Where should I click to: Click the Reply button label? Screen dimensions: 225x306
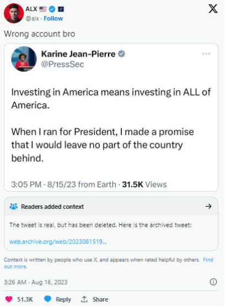click(x=63, y=299)
